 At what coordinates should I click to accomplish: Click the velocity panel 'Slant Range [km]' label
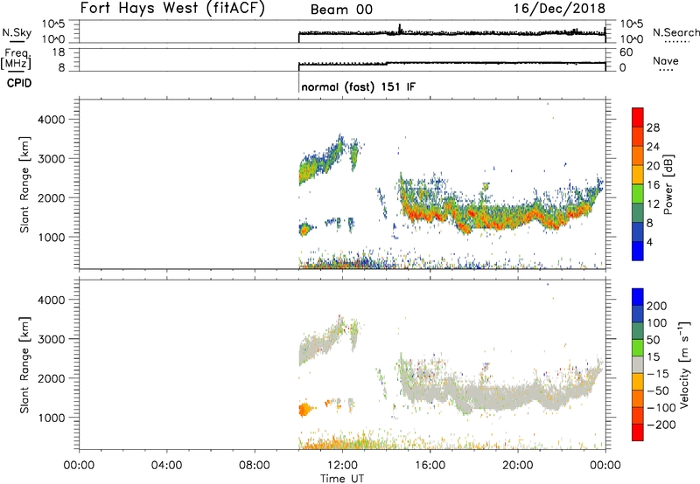tap(24, 365)
